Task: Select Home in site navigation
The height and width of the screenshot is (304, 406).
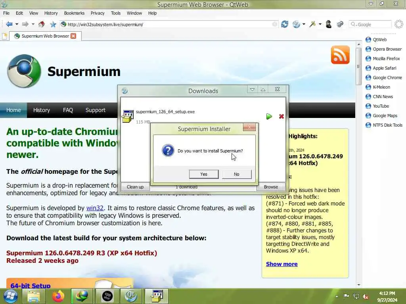Action: pos(13,110)
